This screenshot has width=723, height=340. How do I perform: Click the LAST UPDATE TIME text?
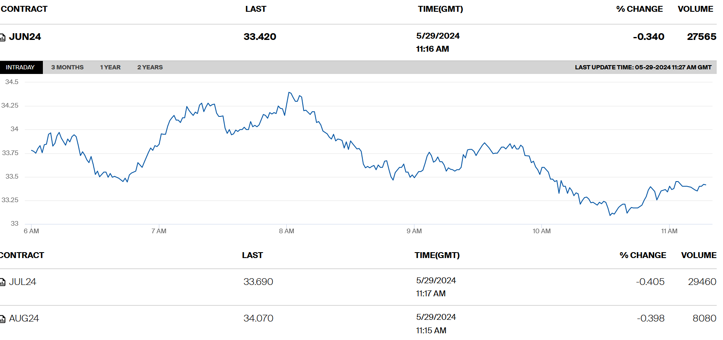point(643,67)
